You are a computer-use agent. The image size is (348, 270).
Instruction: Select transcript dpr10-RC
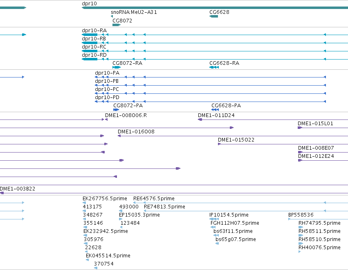point(94,47)
